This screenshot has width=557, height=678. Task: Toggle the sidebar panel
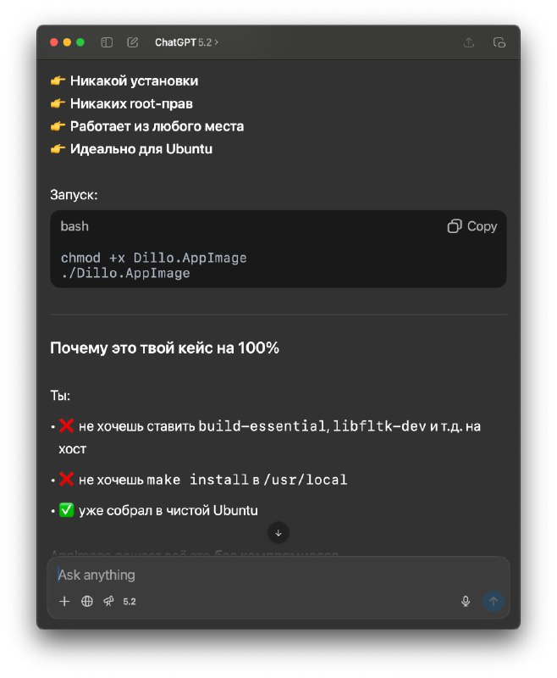(107, 42)
